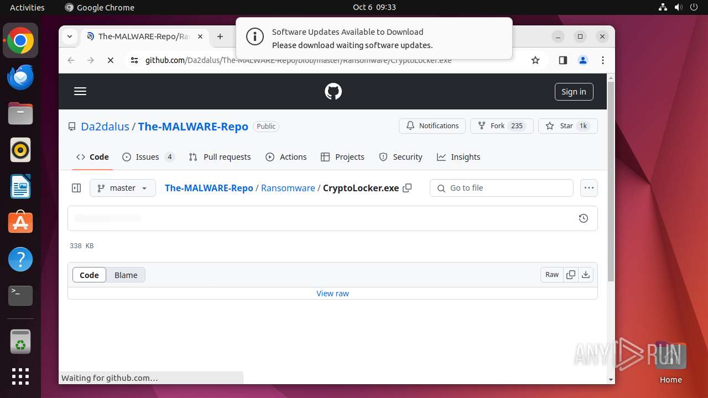Copy raw file contents
The height and width of the screenshot is (398, 708).
[571, 275]
